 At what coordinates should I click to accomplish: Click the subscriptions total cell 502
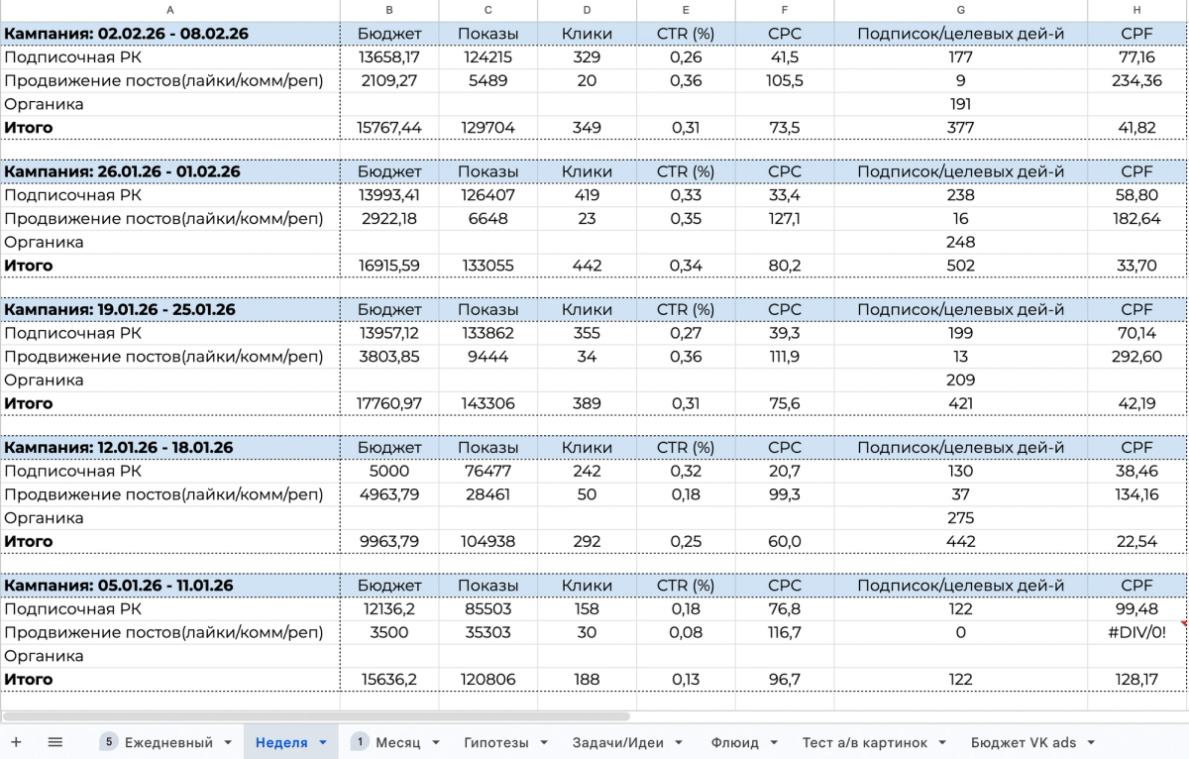[x=961, y=266]
